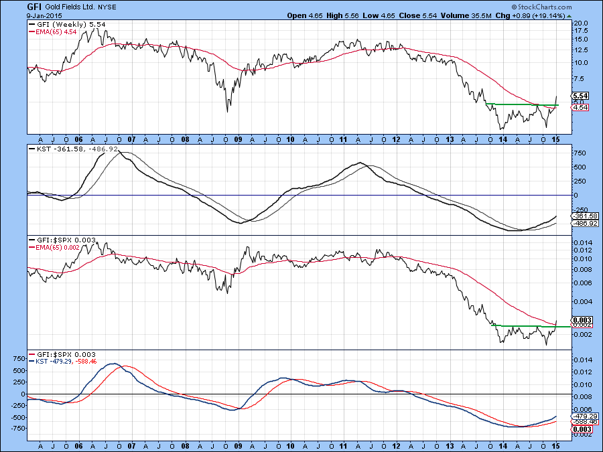Viewport: 603px width, 452px height.
Task: Click the 17.5 price axis label
Action: coord(581,31)
